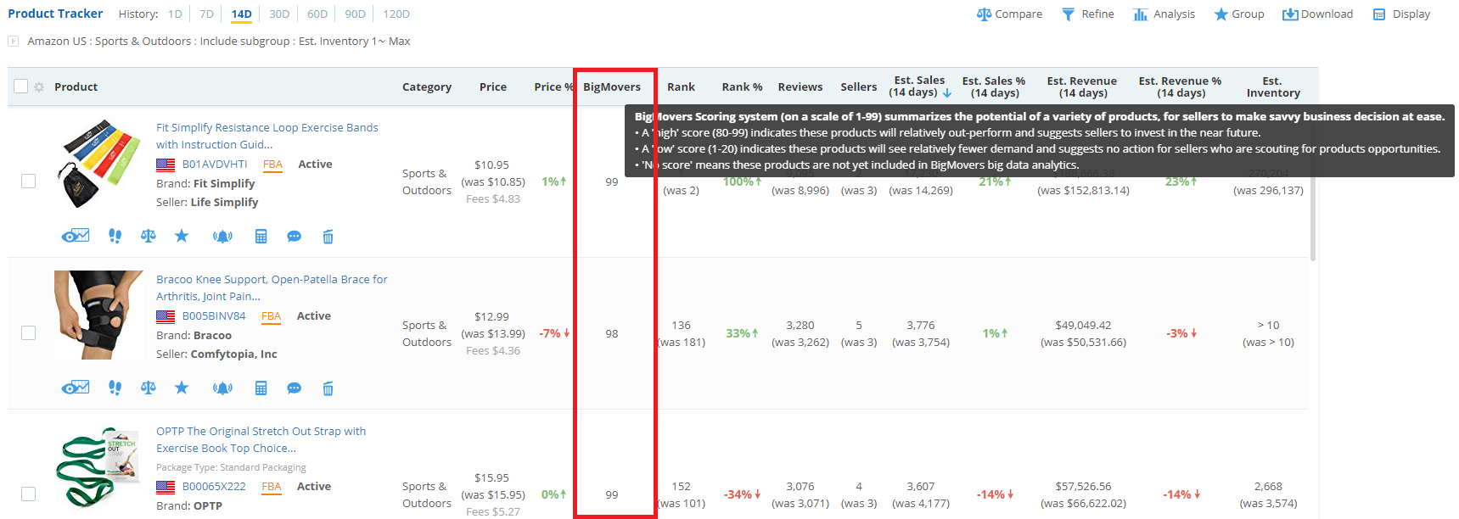Screen dimensions: 1459x519
Task: Star the Fit Simplify Resistance Bands product
Action: 182,236
